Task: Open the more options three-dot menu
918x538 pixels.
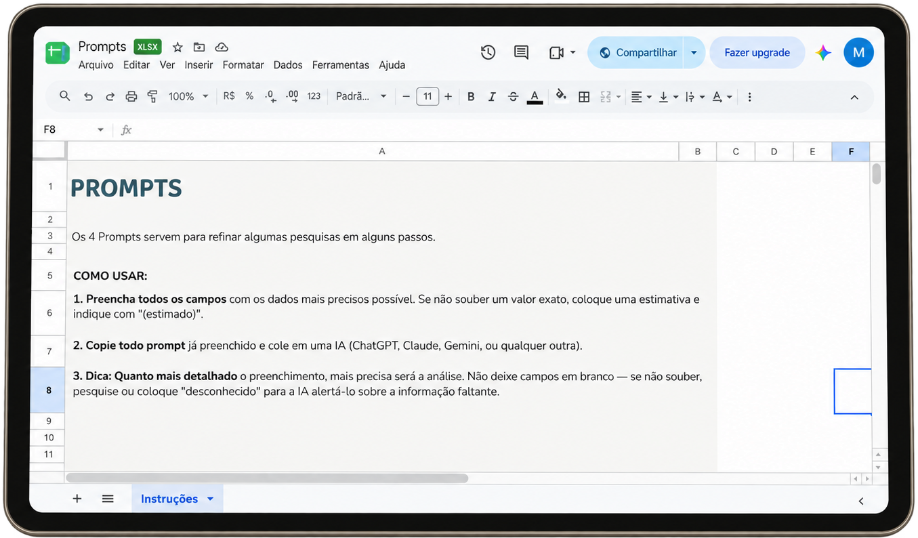Action: 749,97
